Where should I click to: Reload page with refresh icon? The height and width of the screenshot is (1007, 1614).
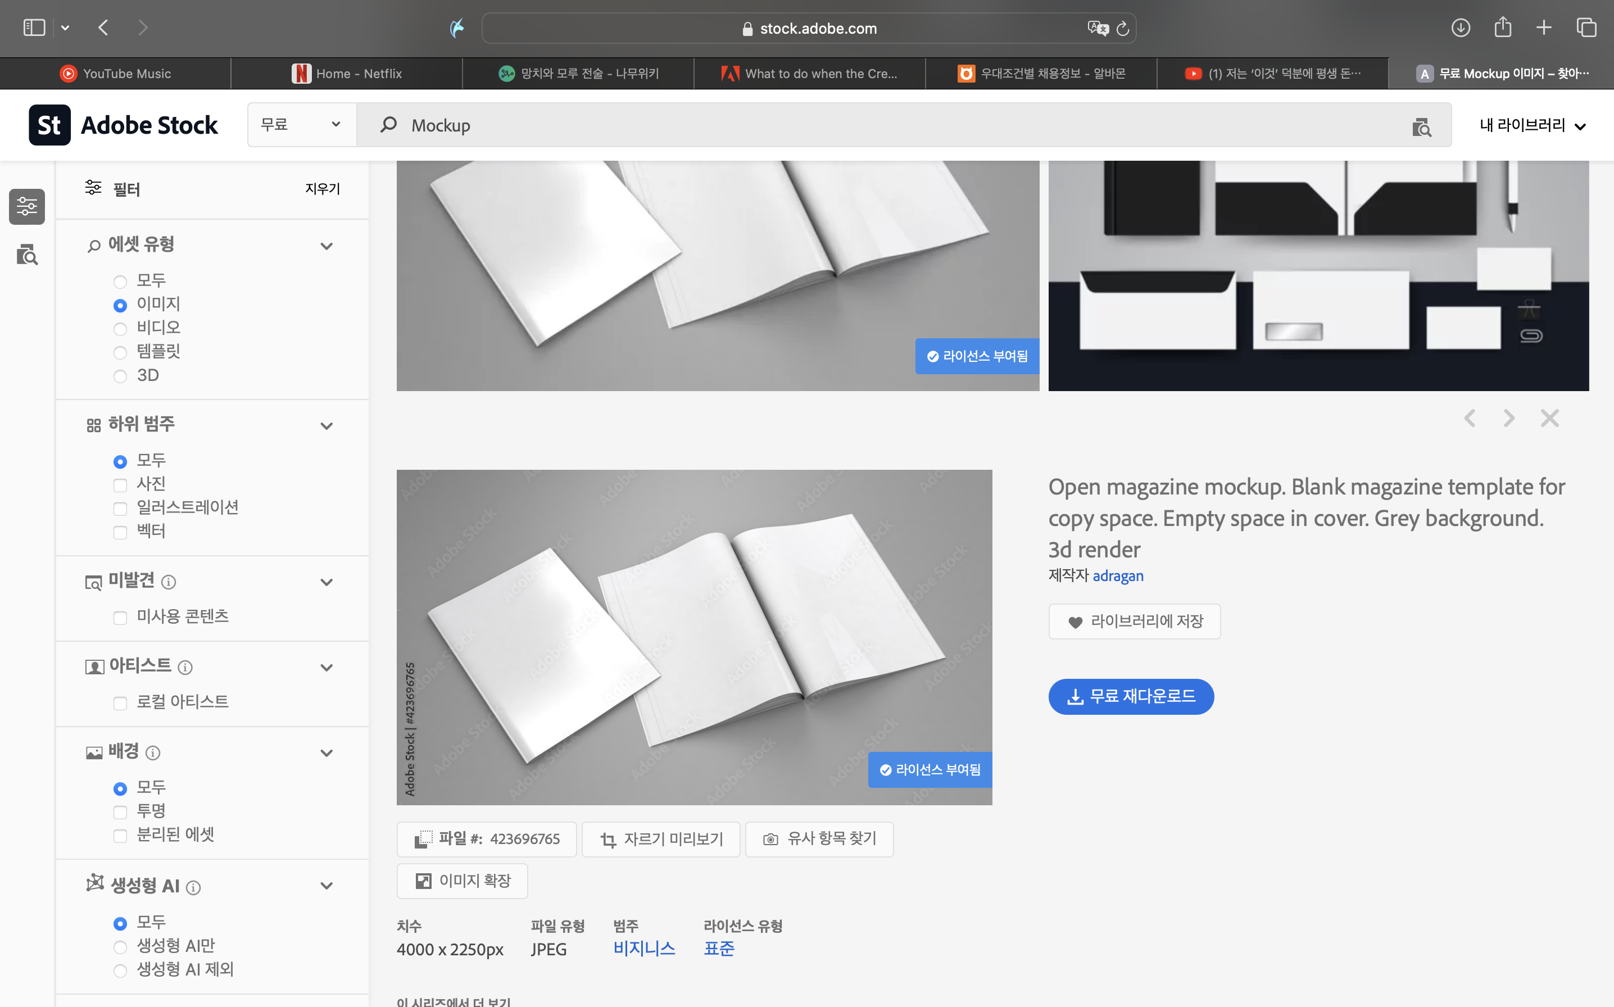coord(1123,29)
